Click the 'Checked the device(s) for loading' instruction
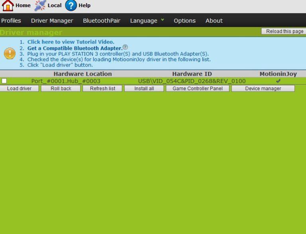Image resolution: width=306 pixels, height=234 pixels. tap(119, 59)
